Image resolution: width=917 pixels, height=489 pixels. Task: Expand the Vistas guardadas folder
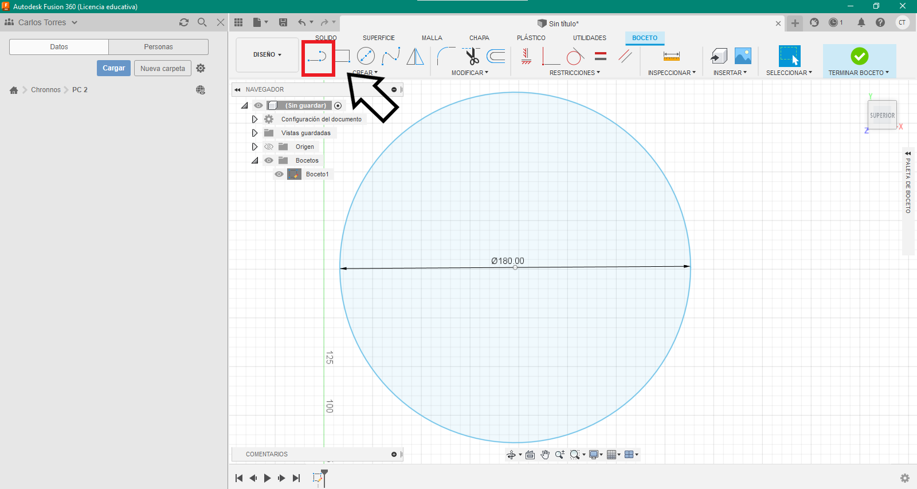click(255, 133)
